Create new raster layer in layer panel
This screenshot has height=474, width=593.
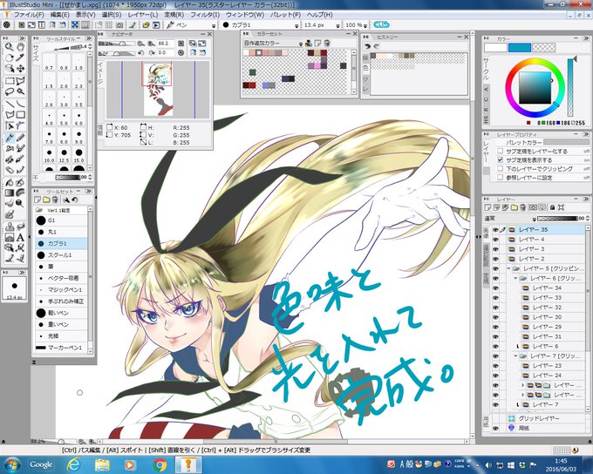click(487, 207)
